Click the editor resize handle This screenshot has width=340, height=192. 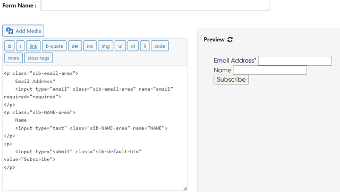(x=185, y=188)
